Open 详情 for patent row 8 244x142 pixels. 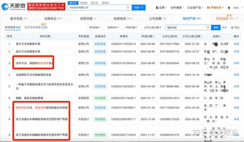tap(236, 119)
